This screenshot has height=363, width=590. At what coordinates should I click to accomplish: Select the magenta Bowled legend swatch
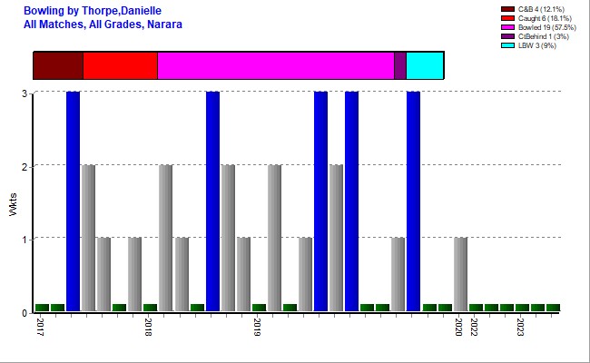pyautogui.click(x=507, y=27)
